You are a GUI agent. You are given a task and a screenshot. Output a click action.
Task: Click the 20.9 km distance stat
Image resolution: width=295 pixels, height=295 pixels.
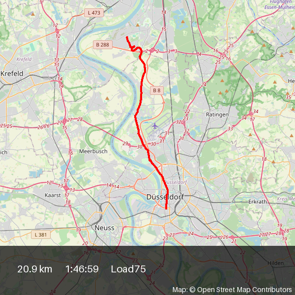(34, 269)
